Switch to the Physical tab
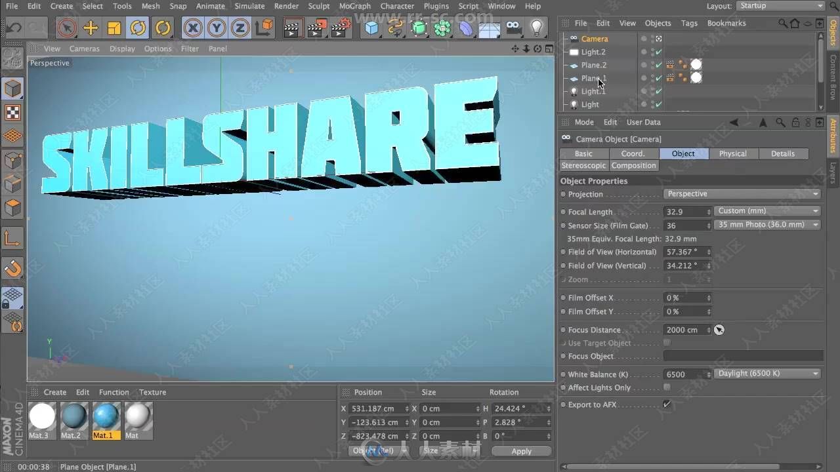Viewport: 840px width, 472px height. 733,153
